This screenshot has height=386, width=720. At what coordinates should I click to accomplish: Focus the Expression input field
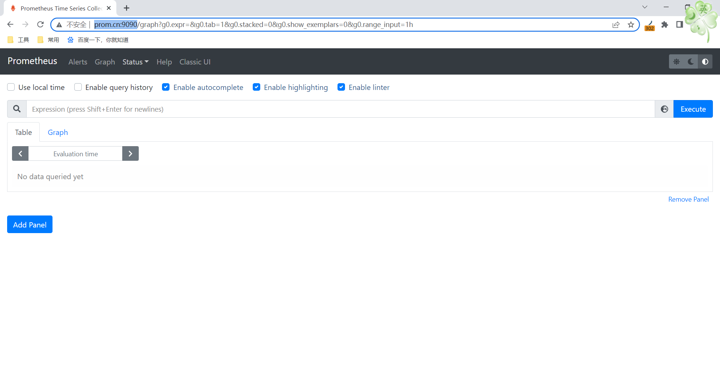click(x=340, y=109)
